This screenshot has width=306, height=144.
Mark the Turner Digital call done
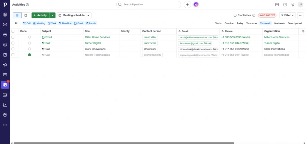29,43
